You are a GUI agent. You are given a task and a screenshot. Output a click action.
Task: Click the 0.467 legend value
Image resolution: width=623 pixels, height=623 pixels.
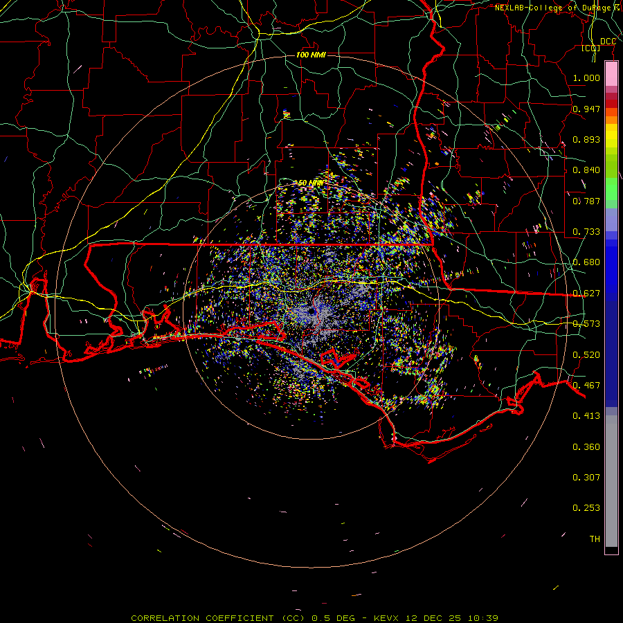pyautogui.click(x=586, y=386)
